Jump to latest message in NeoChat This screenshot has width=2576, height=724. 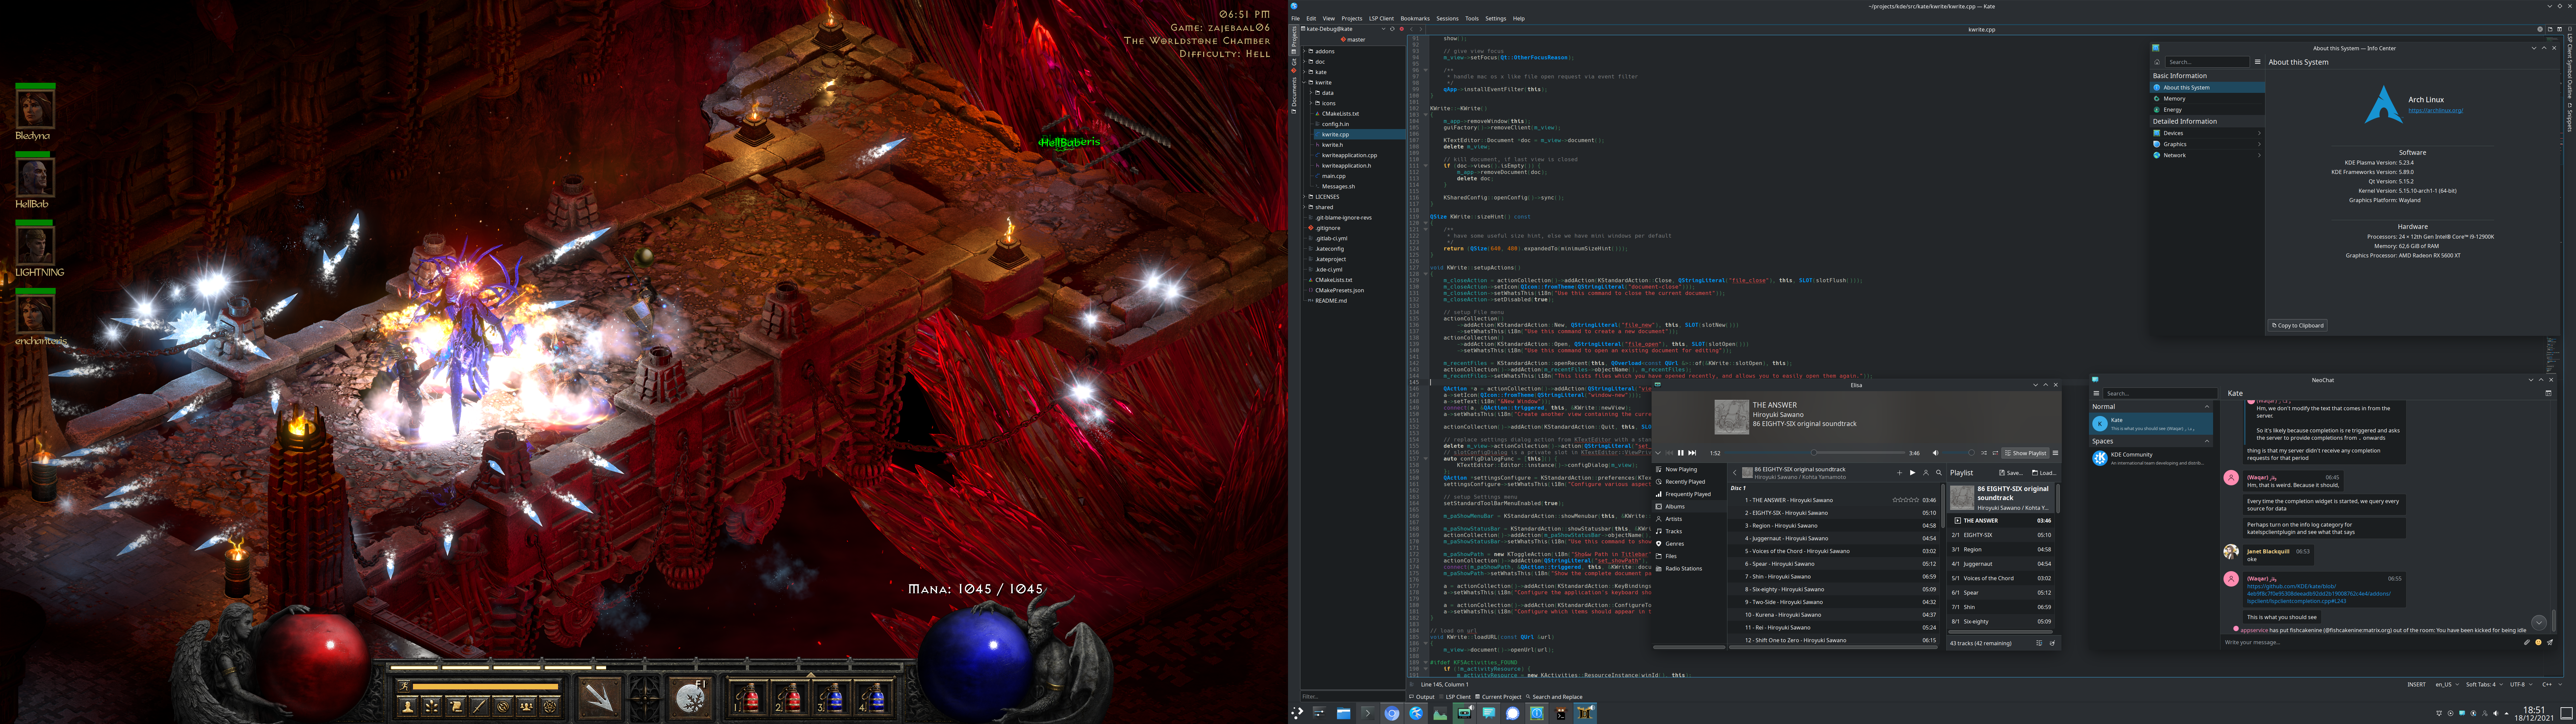click(2539, 623)
